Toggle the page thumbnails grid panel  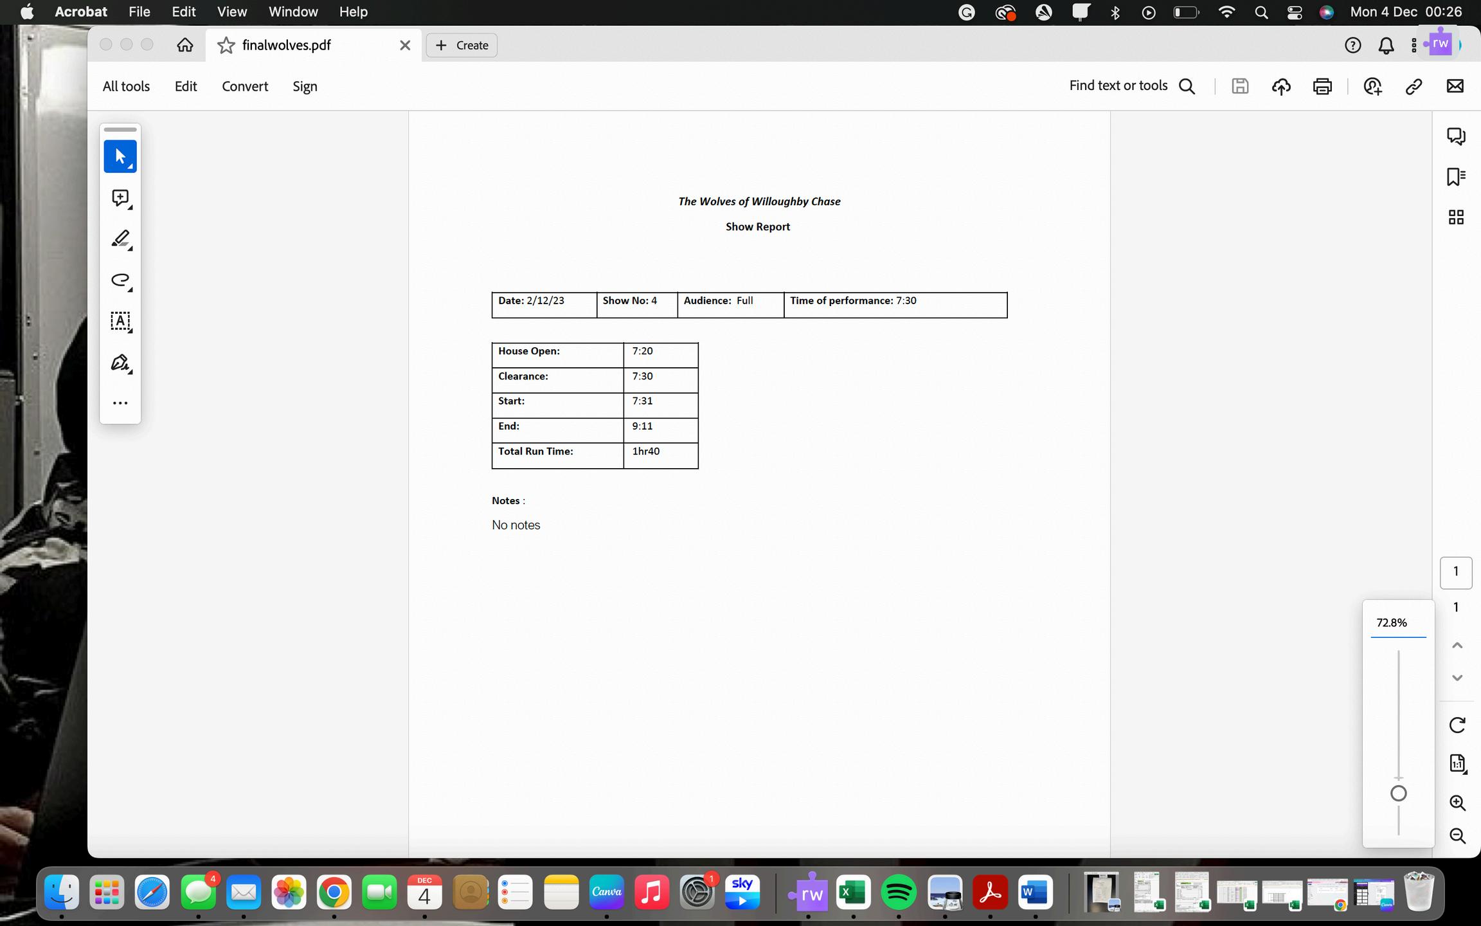click(1455, 217)
